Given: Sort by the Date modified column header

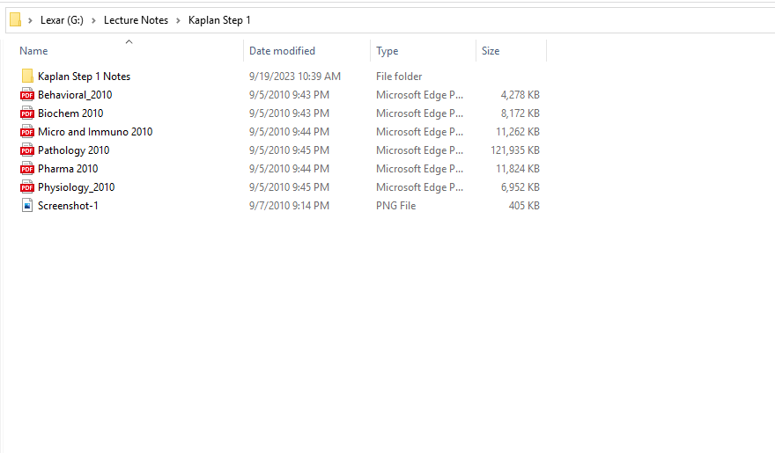Looking at the screenshot, I should (282, 51).
